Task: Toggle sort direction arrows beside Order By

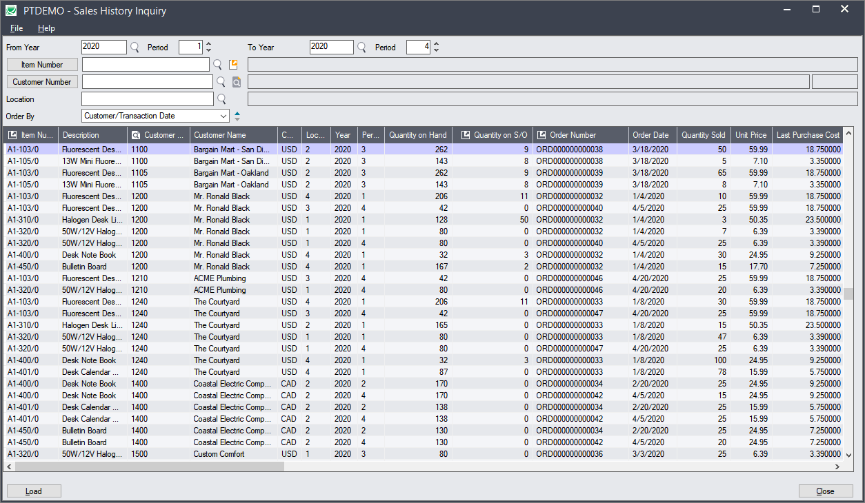Action: click(237, 116)
